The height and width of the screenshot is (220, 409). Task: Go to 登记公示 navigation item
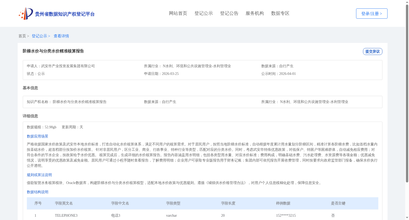pyautogui.click(x=203, y=13)
